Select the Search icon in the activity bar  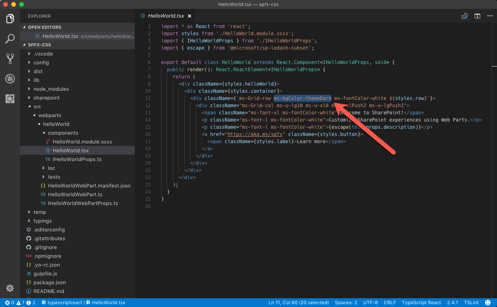(10, 39)
